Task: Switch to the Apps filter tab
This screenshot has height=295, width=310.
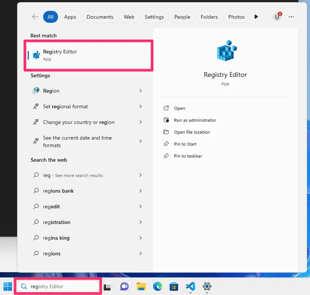Action: (70, 17)
